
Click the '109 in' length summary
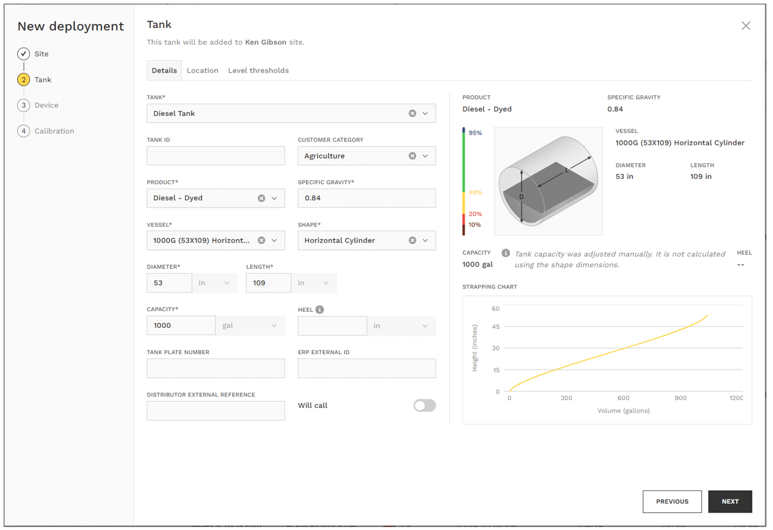(701, 176)
